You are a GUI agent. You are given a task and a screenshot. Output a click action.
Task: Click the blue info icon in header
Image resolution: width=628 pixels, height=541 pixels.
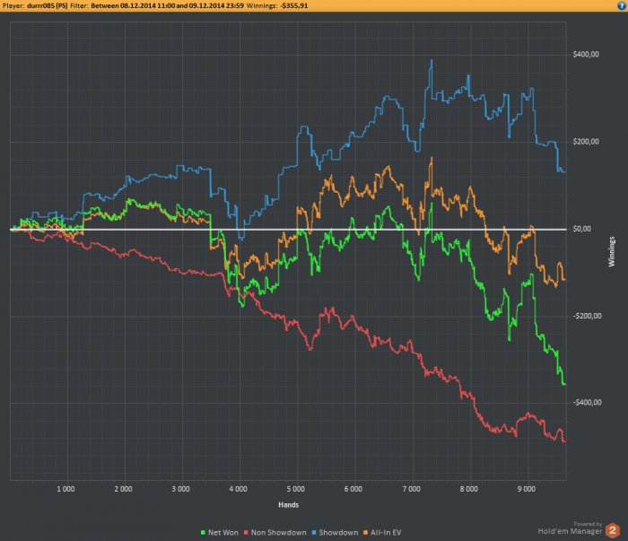[x=622, y=5]
